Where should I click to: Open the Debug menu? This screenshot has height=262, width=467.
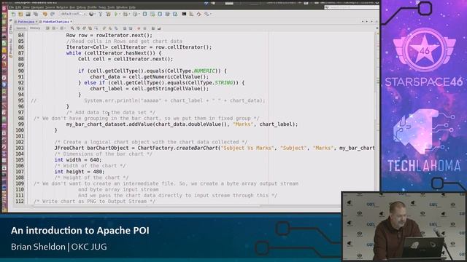(81, 7)
